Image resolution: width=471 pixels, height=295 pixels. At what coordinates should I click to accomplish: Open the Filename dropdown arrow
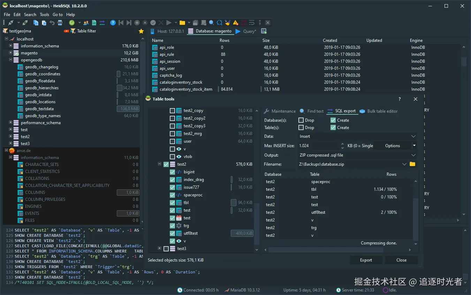(404, 164)
